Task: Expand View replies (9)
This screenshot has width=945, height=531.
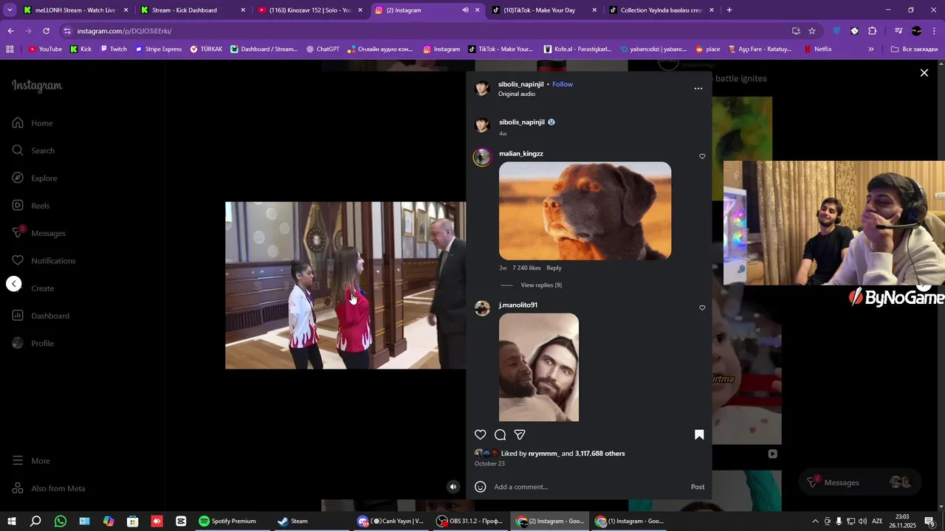Action: coord(541,285)
